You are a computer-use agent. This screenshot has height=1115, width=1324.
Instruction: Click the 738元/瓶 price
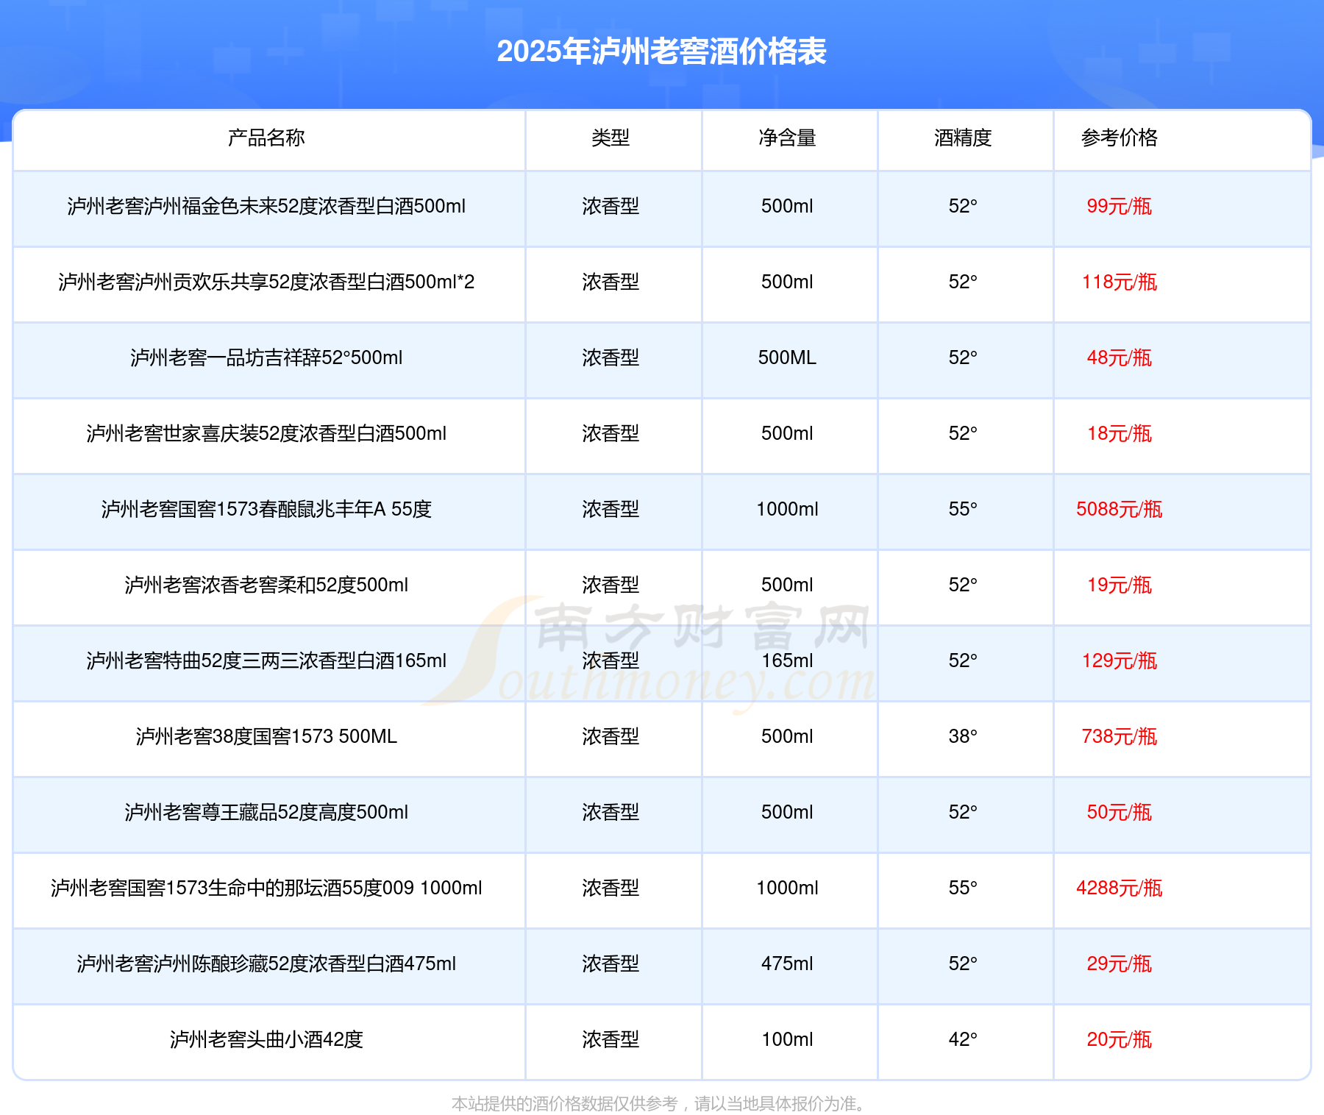1120,736
